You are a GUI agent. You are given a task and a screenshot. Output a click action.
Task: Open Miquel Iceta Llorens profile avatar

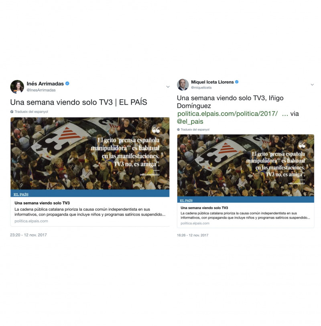pos(183,85)
